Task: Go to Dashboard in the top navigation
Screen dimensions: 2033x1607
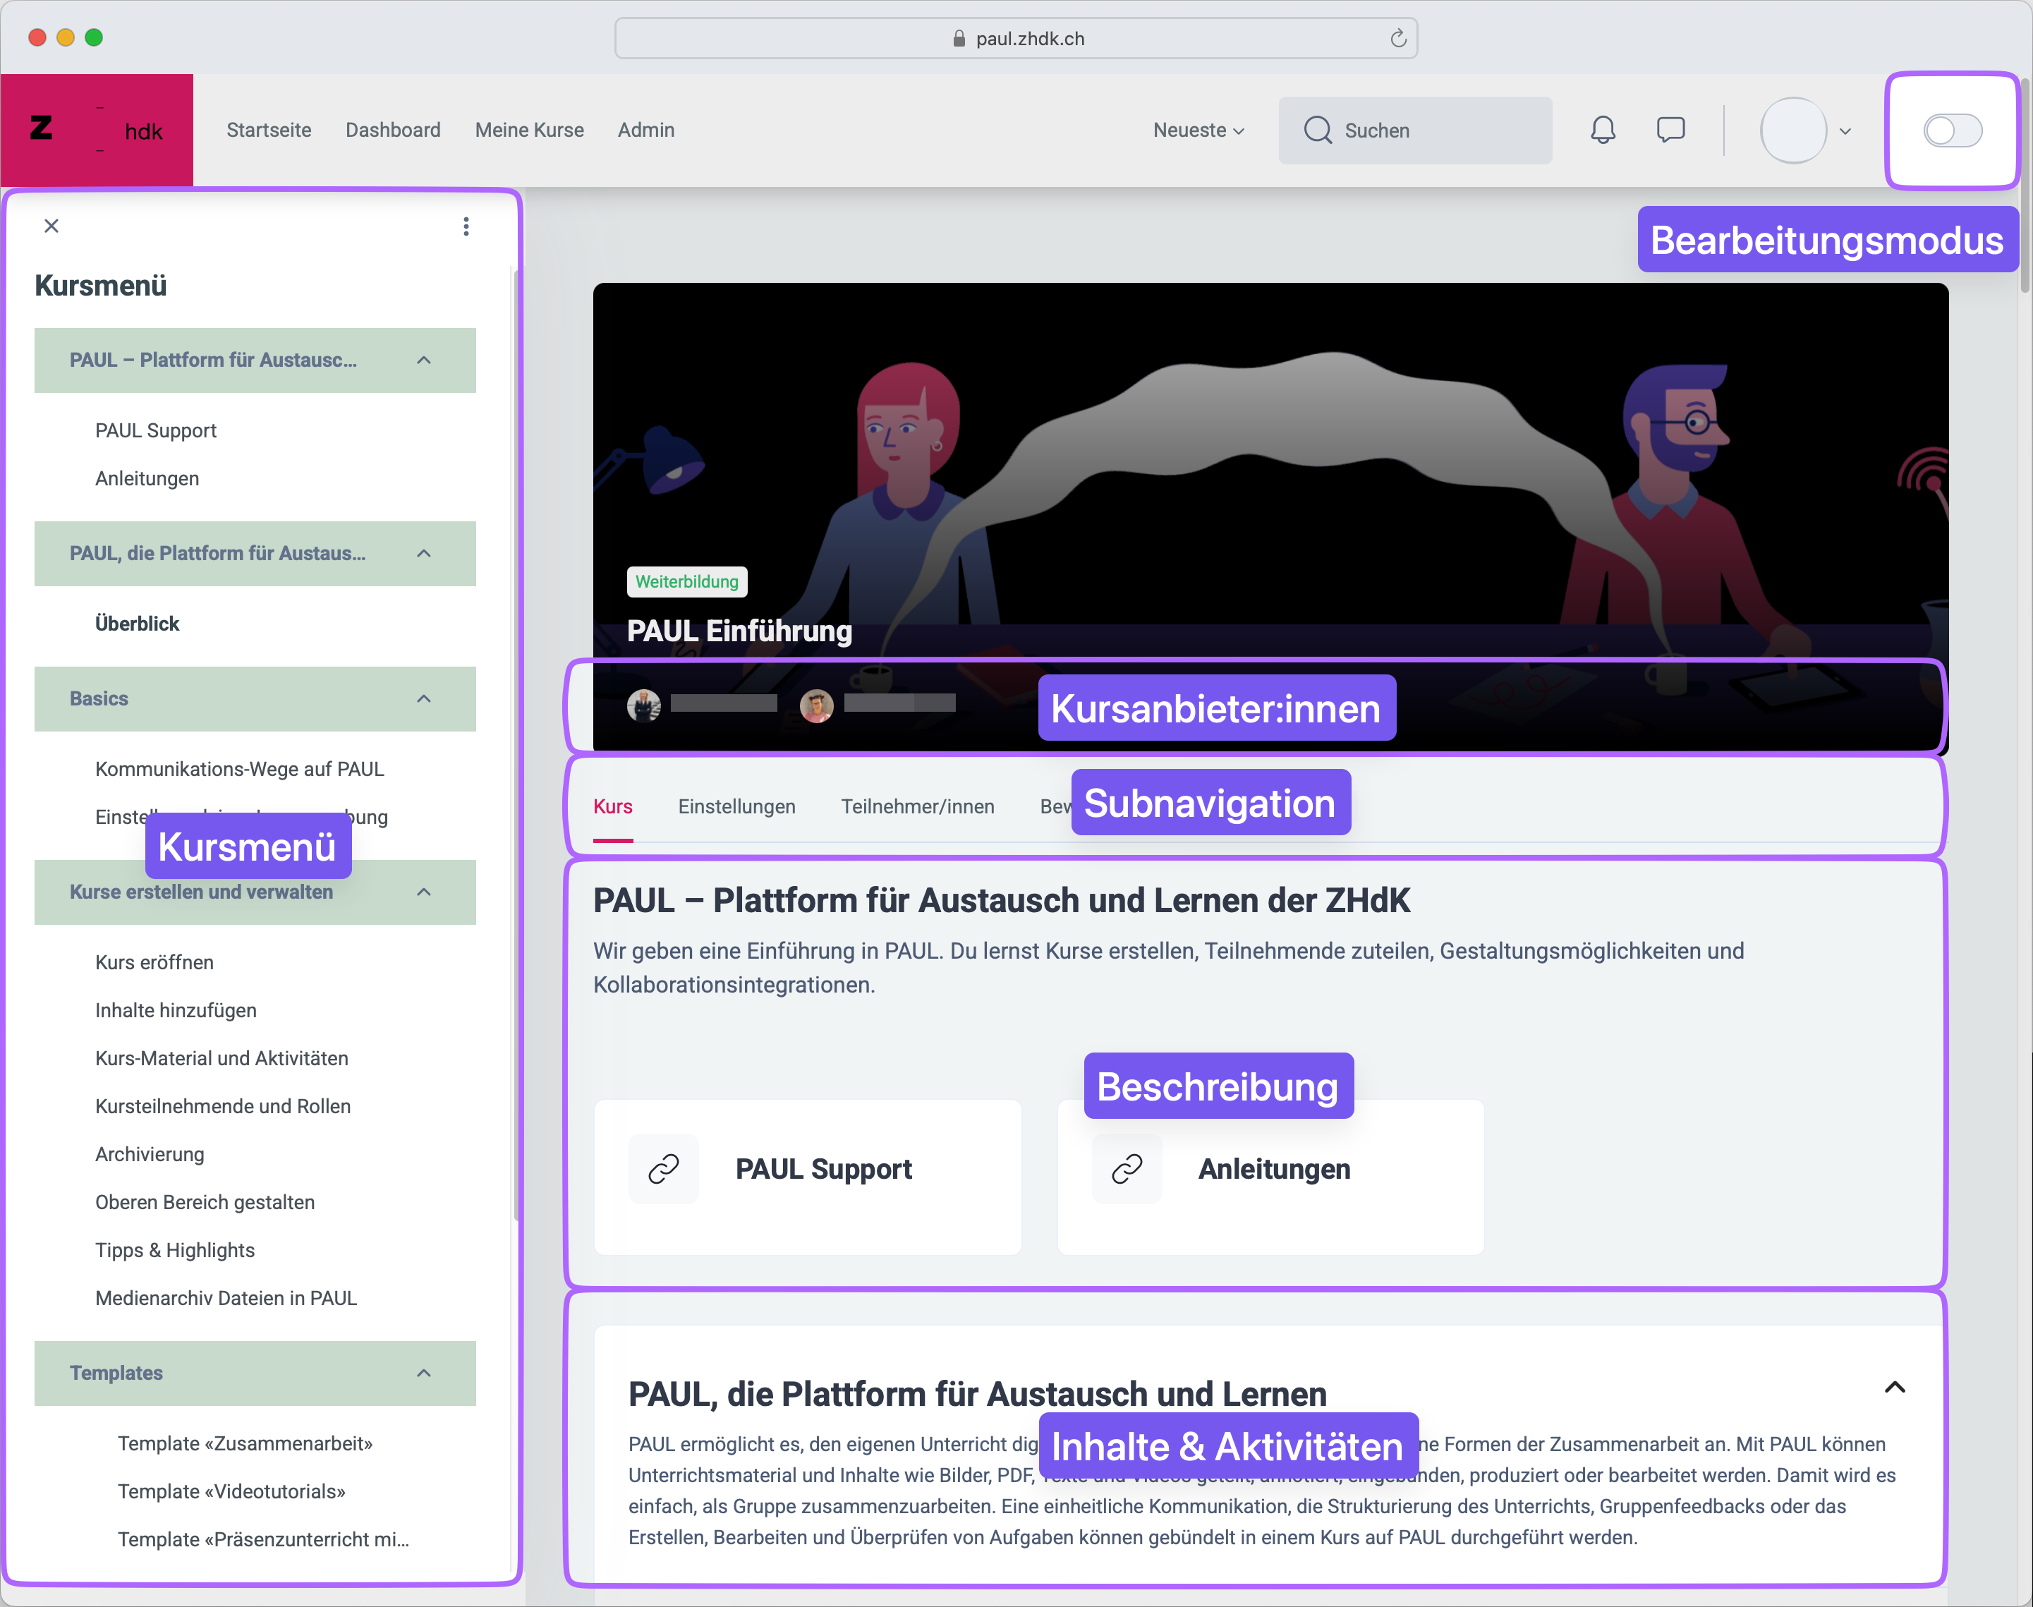Action: [x=392, y=130]
